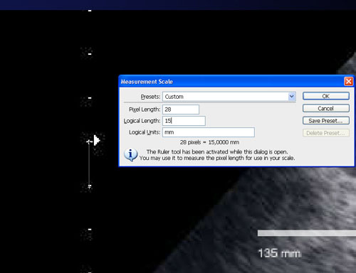Click the Logical Units field showing mm
Image resolution: width=356 pixels, height=273 pixels.
tap(209, 132)
